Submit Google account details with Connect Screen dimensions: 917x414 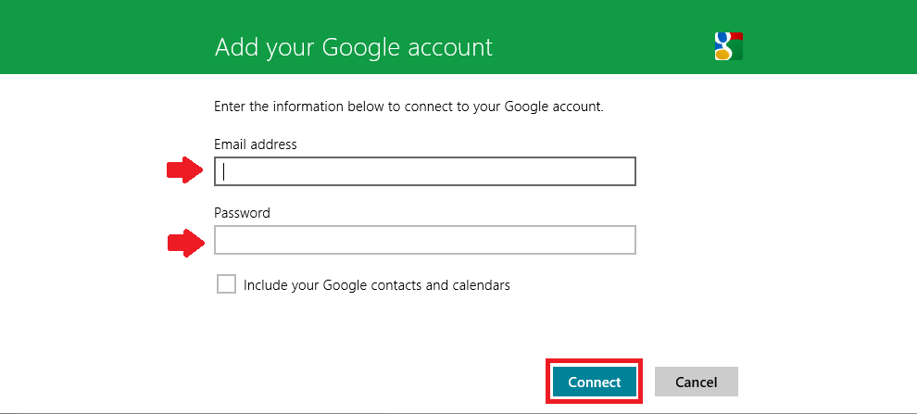pyautogui.click(x=594, y=382)
